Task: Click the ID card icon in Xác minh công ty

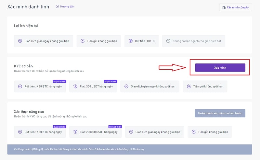Action: click(x=223, y=7)
